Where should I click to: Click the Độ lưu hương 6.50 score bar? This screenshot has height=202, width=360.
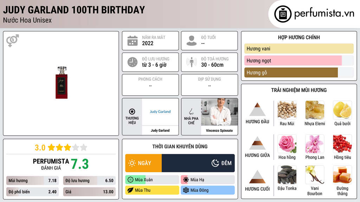coord(89,181)
